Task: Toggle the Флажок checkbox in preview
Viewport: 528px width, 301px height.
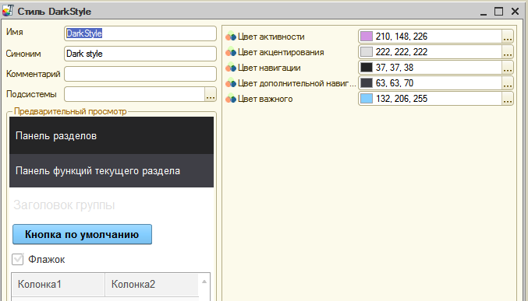Action: 18,259
